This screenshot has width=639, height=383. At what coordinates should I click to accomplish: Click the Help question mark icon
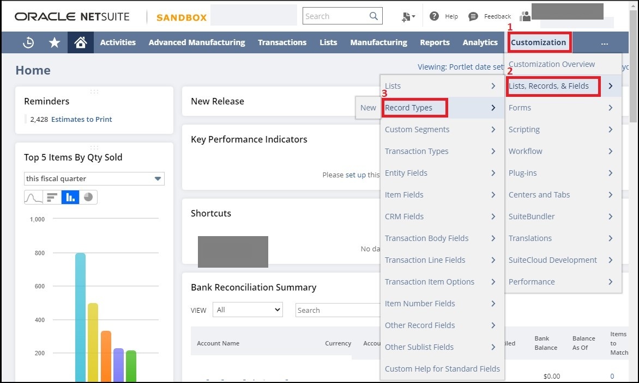[435, 16]
